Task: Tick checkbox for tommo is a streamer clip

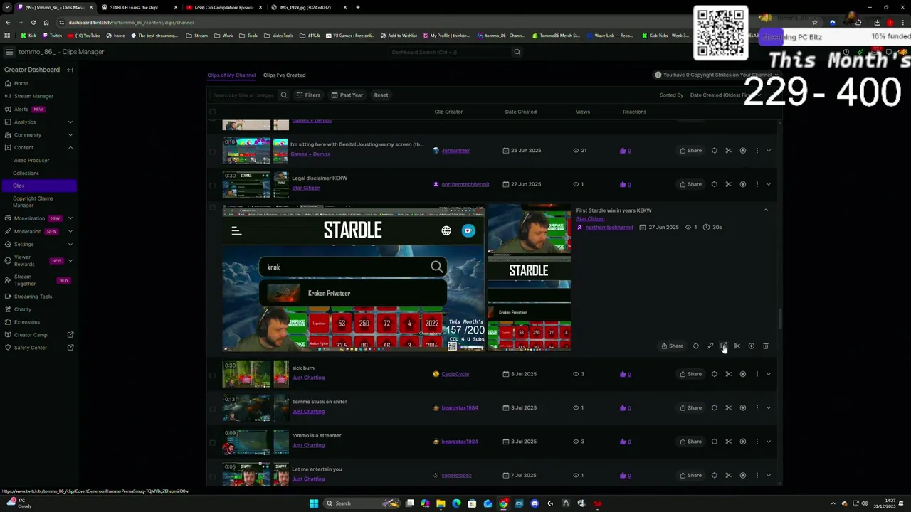Action: point(212,442)
